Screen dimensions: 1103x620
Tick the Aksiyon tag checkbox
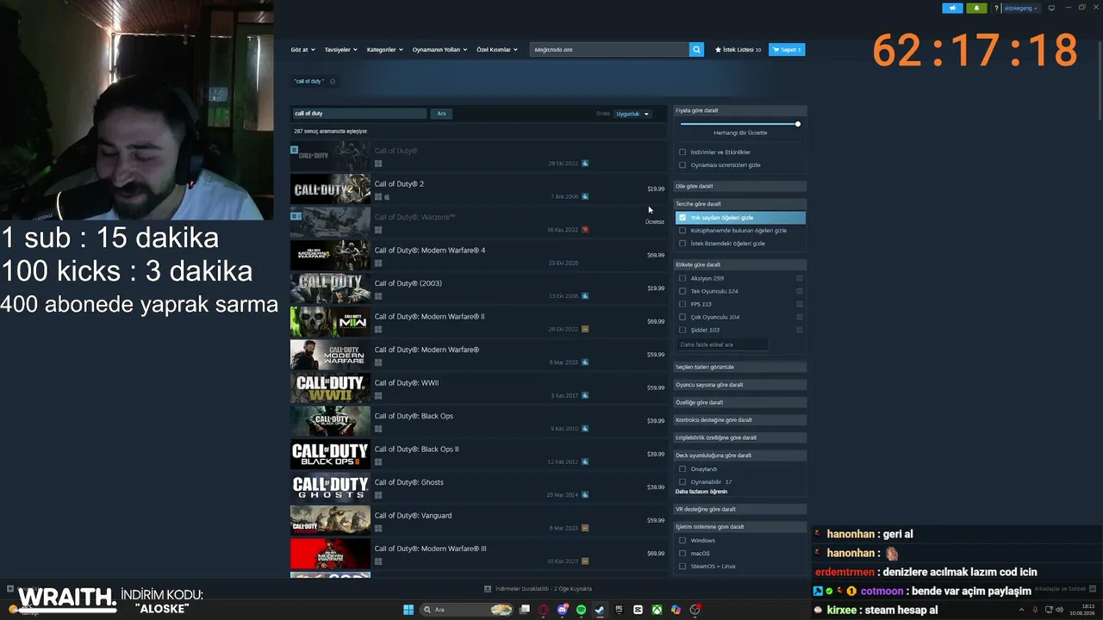(682, 278)
